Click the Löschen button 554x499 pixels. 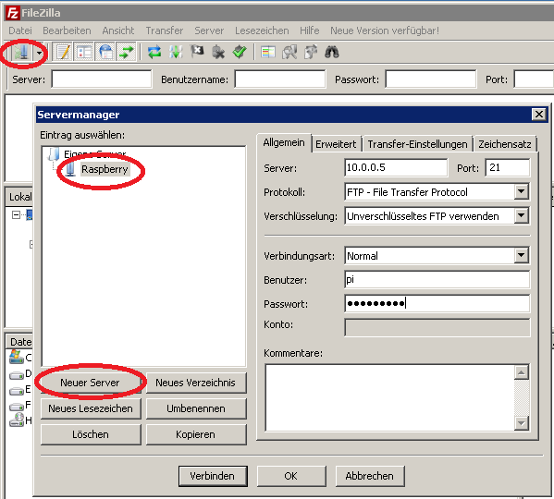click(x=91, y=434)
